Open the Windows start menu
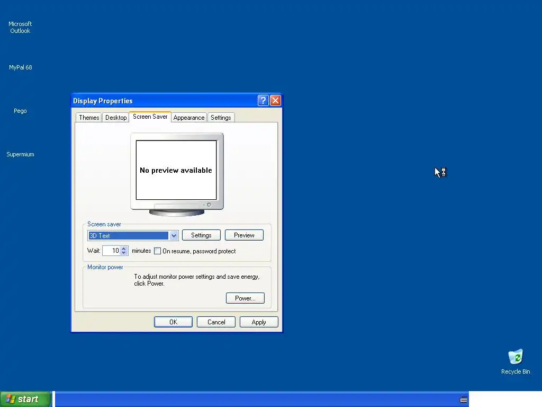The width and height of the screenshot is (542, 407). tap(25, 399)
